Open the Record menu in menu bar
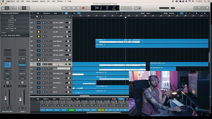The height and width of the screenshot is (119, 212). [42, 1]
